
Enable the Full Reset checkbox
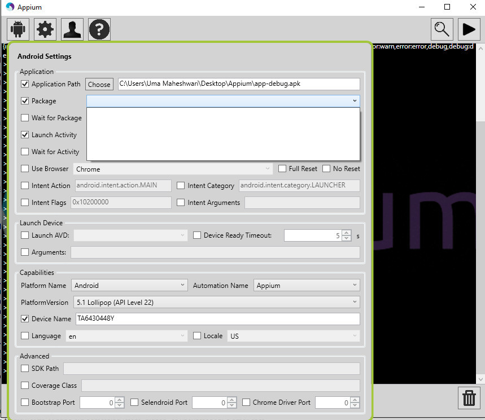pos(282,169)
